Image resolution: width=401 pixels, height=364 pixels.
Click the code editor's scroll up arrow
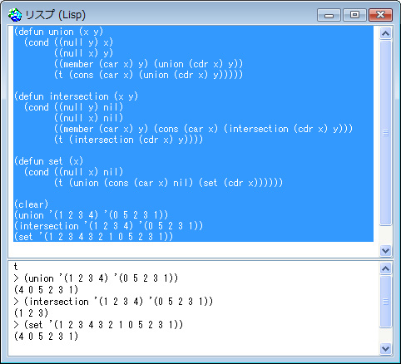point(385,33)
